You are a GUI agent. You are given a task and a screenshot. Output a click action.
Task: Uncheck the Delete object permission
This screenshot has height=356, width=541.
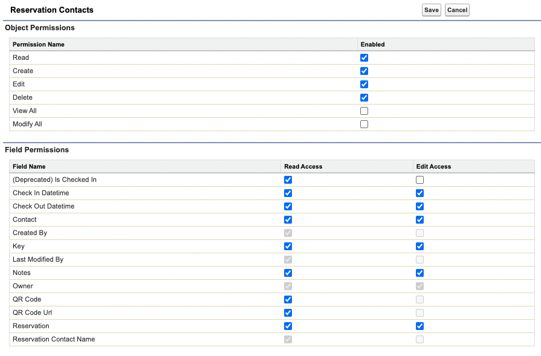tap(364, 98)
